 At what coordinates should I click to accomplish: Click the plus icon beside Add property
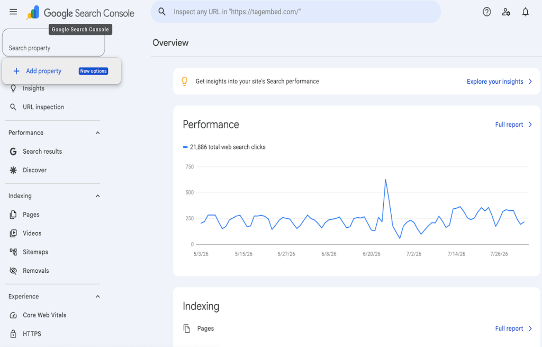click(16, 71)
